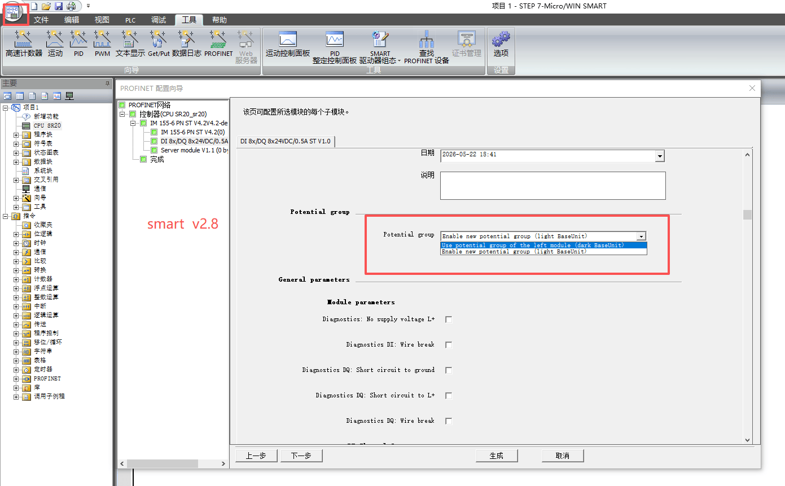The width and height of the screenshot is (785, 486).
Task: Start the PWM wizard
Action: pyautogui.click(x=102, y=44)
